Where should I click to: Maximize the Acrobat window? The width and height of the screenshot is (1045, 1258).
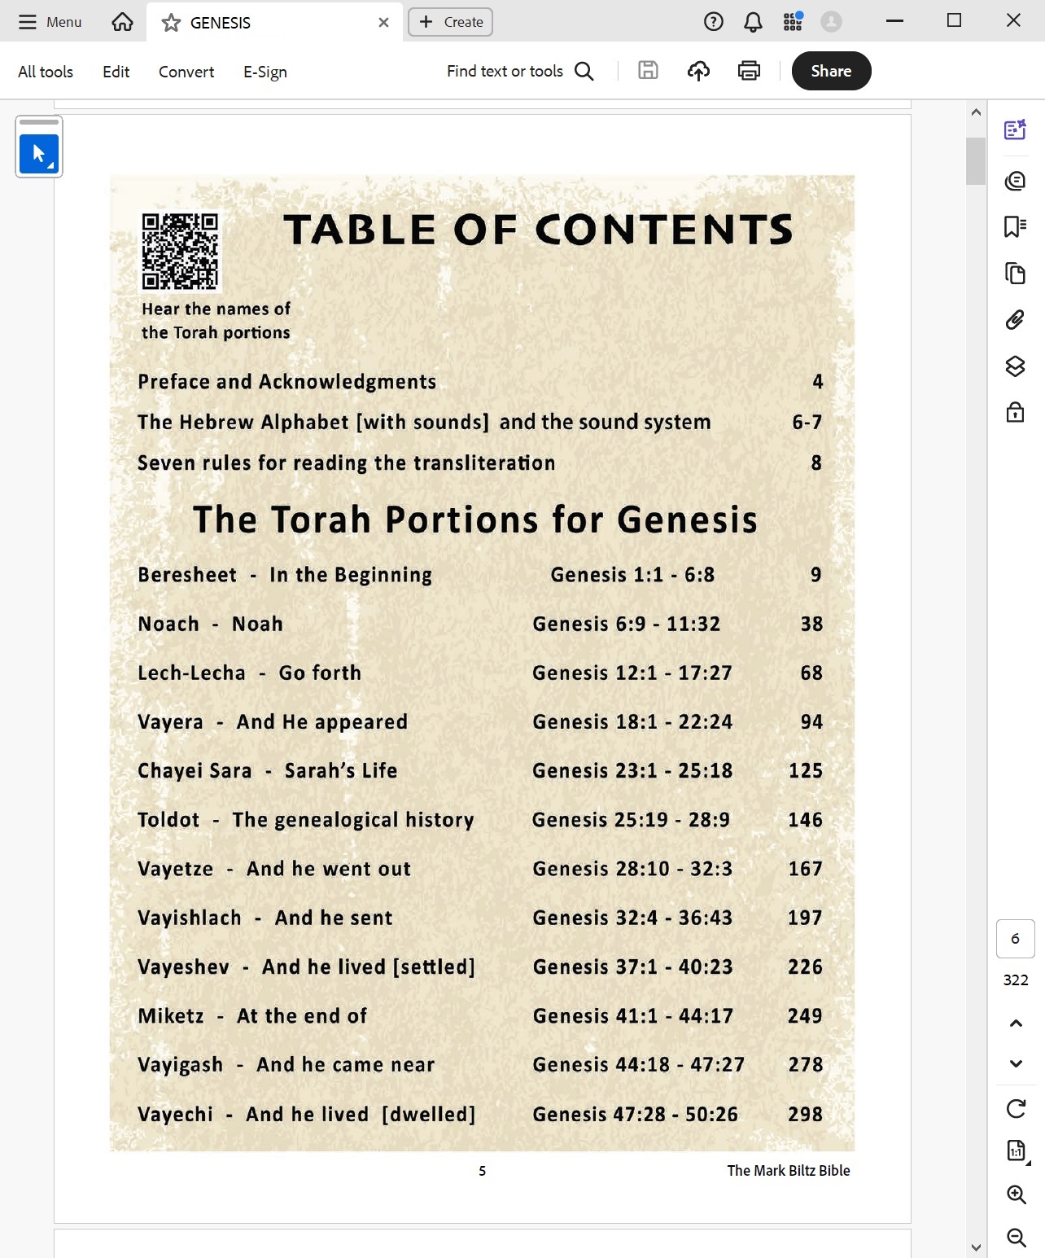click(x=955, y=21)
